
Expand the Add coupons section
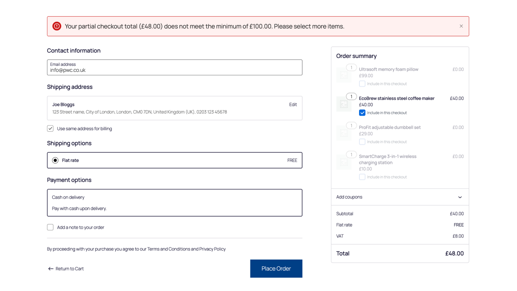(x=460, y=197)
